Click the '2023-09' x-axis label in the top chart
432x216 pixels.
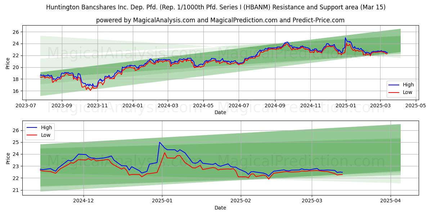tap(62, 106)
